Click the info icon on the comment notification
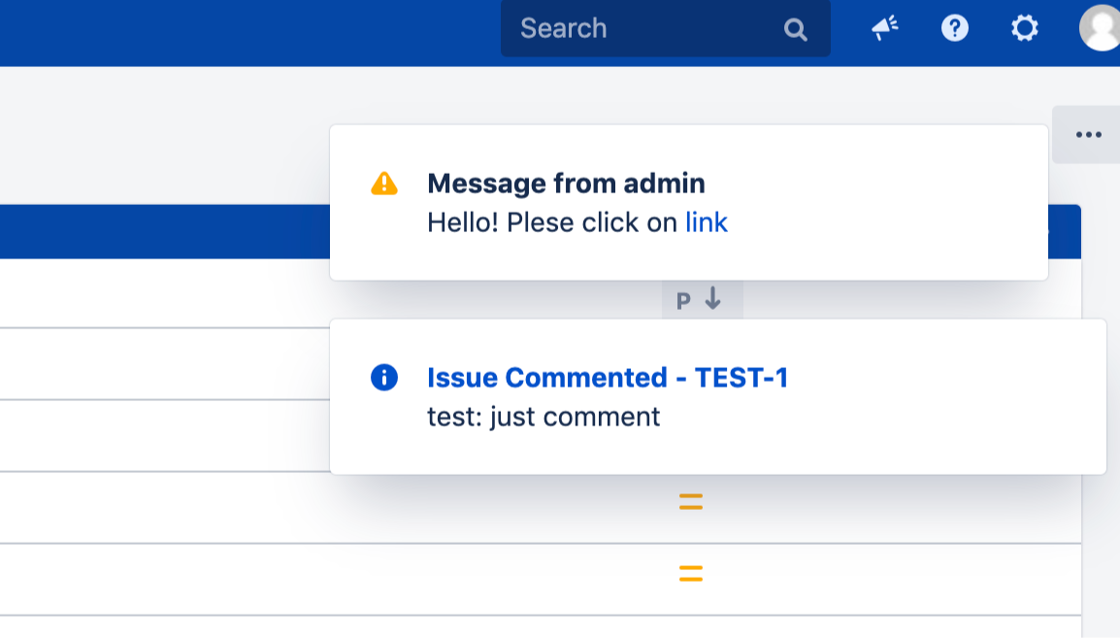 tap(383, 378)
